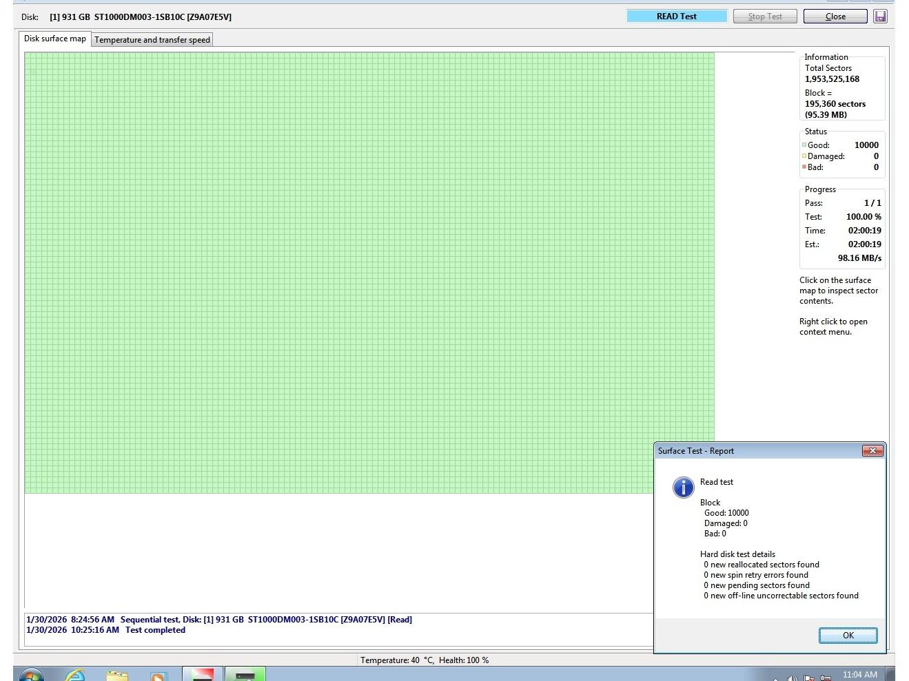The image size is (909, 681).
Task: Close the Surface Test - Report dialog
Action: coord(872,451)
